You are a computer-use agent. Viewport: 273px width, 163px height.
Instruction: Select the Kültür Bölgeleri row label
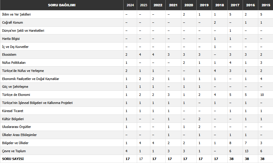(13, 119)
